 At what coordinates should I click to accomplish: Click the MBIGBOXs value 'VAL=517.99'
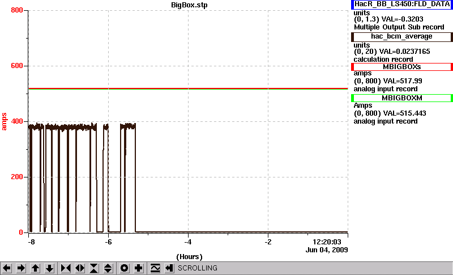(x=402, y=81)
